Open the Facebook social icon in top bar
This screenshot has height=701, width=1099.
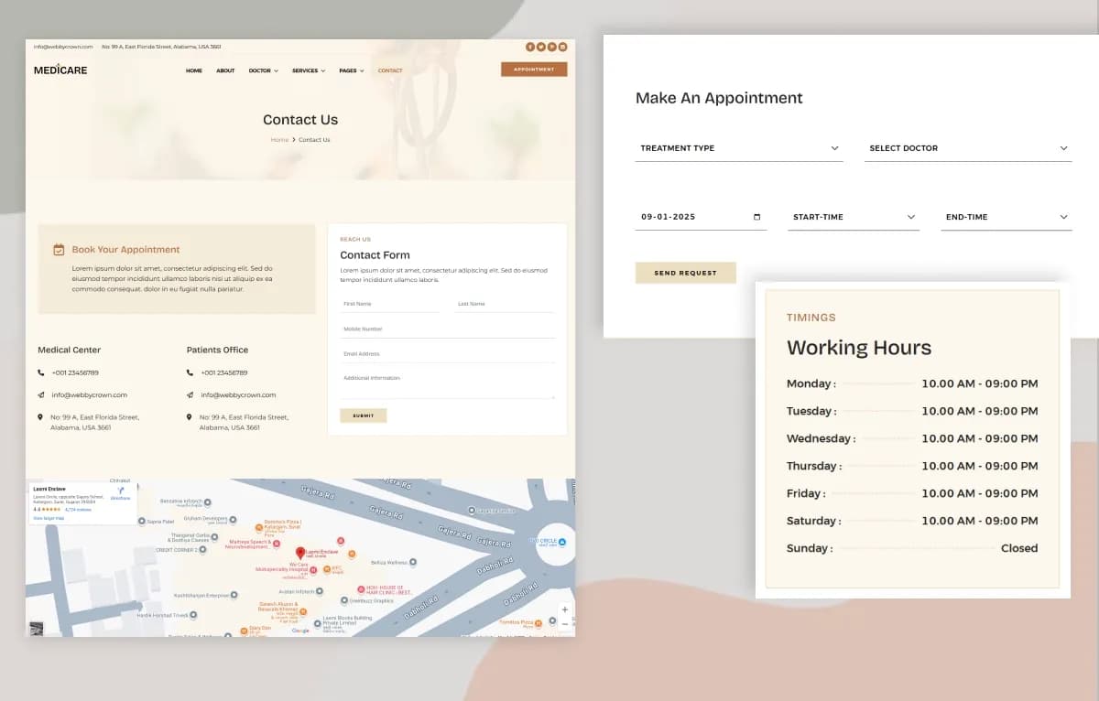[529, 47]
